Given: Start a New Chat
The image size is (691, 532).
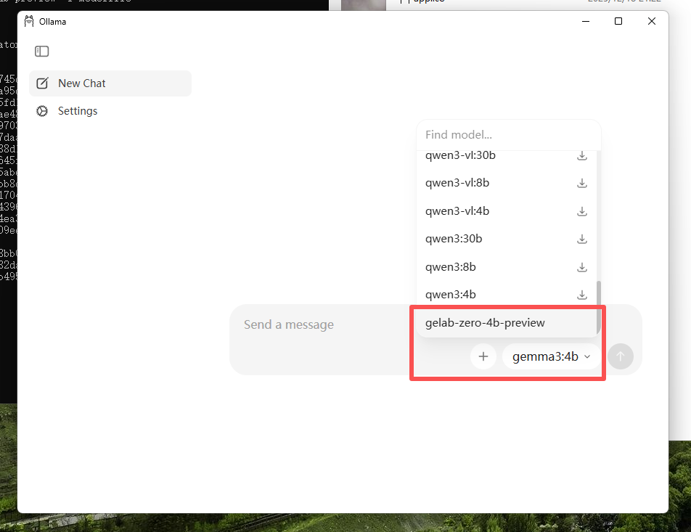Looking at the screenshot, I should click(110, 83).
